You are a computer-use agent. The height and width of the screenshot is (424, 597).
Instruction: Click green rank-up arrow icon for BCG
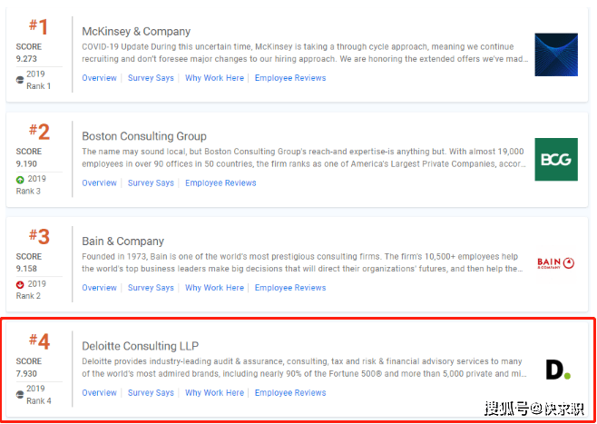20,180
